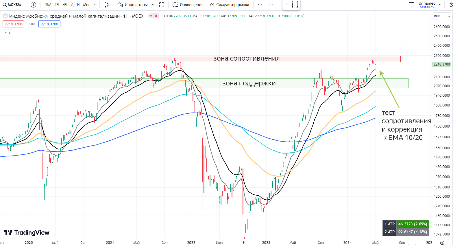
Task: Redo the last chart action
Action: click(271, 5)
